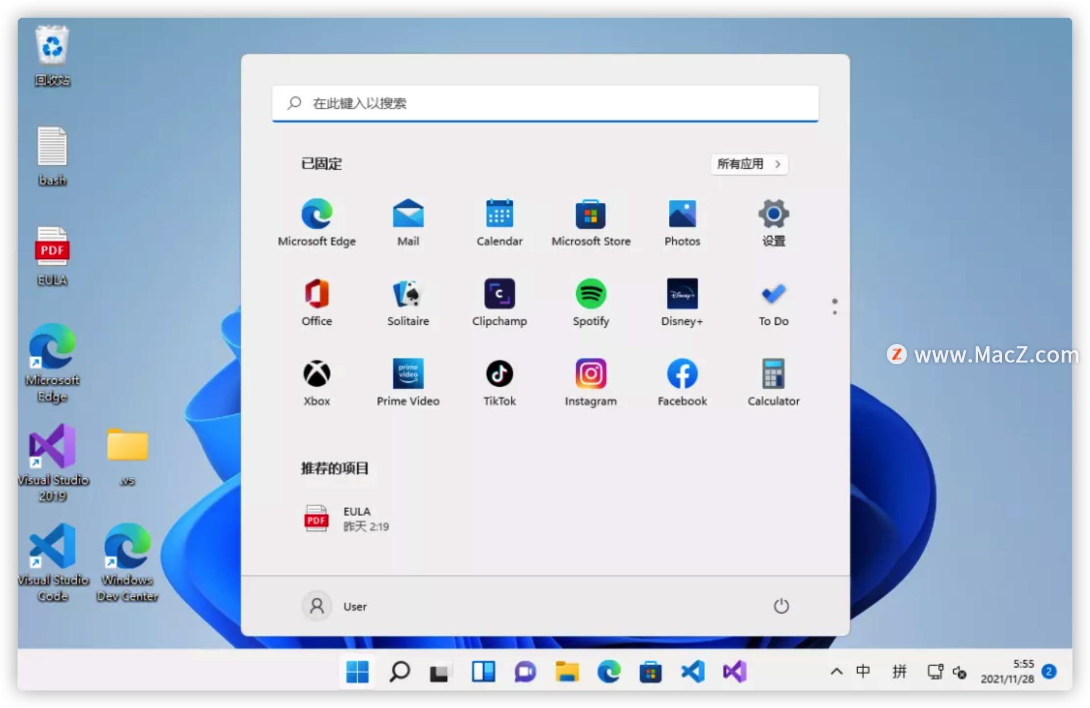The image size is (1090, 708).
Task: Open notification center badge 2
Action: [x=1049, y=672]
